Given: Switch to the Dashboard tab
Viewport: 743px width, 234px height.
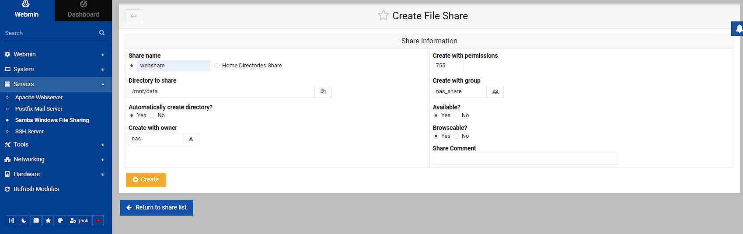Looking at the screenshot, I should pyautogui.click(x=83, y=10).
